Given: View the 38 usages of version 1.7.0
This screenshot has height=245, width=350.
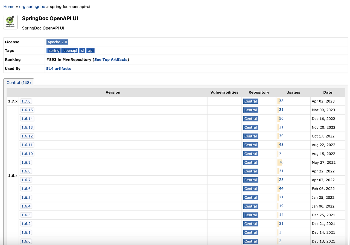Looking at the screenshot, I should click(x=281, y=101).
